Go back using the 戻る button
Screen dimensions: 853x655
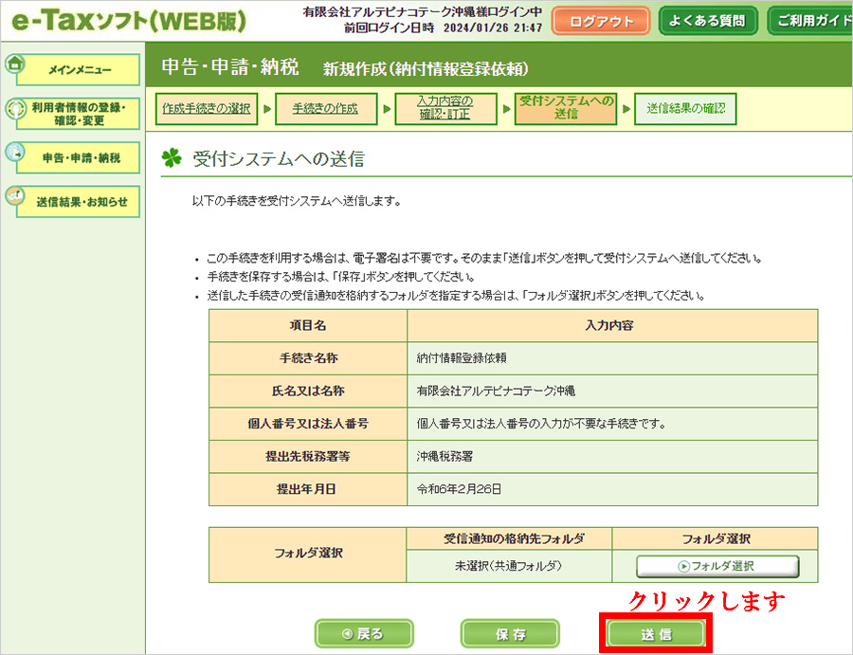(363, 634)
